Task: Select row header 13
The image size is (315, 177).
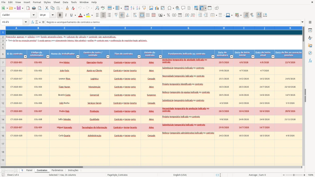Action: (3, 111)
